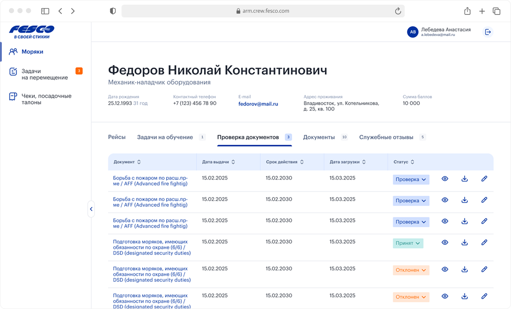Image resolution: width=511 pixels, height=309 pixels.
Task: Collapse the left sidebar with the arrow handle
Action: [x=91, y=209]
